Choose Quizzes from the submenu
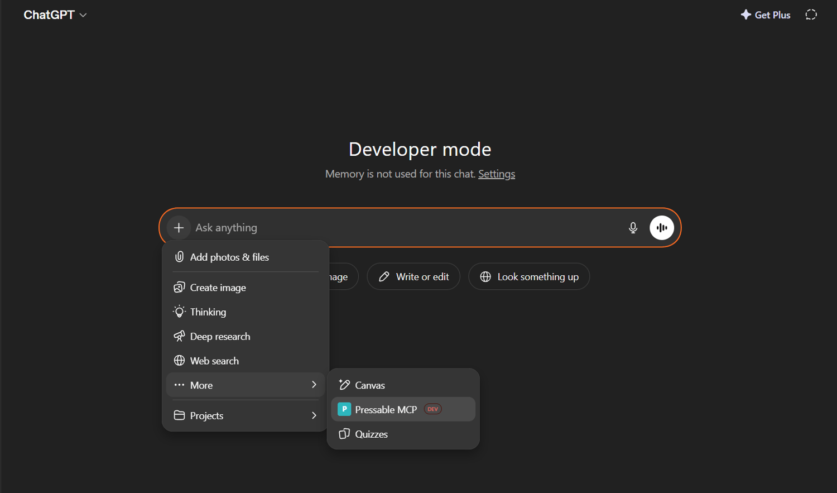The width and height of the screenshot is (837, 493). tap(403, 434)
